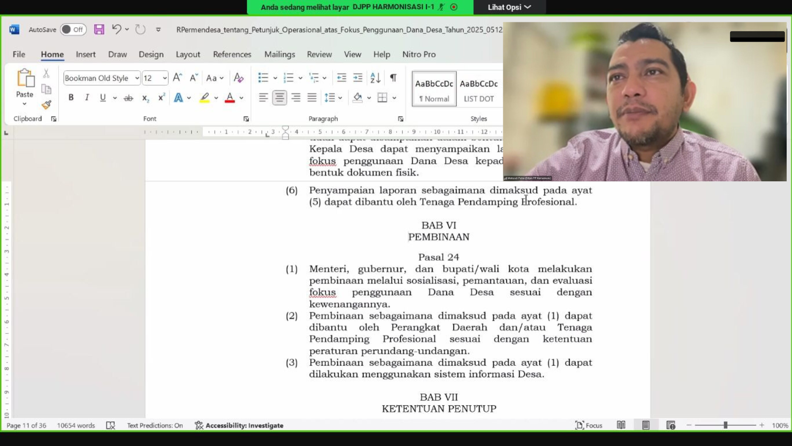Apply superscript formatting
Viewport: 792px width, 446px height.
click(161, 98)
